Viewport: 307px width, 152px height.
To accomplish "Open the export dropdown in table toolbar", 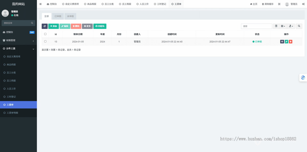I will point(291,26).
